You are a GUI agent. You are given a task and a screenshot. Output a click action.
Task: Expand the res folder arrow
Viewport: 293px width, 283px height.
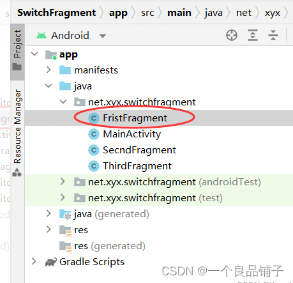pyautogui.click(x=49, y=229)
